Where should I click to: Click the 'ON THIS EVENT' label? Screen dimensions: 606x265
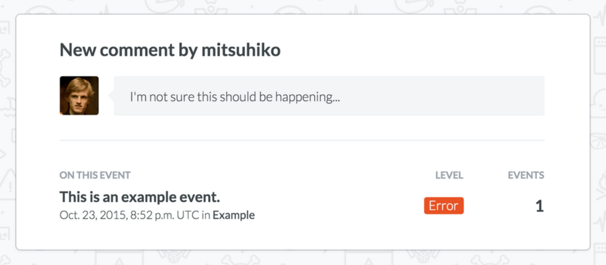coord(95,175)
